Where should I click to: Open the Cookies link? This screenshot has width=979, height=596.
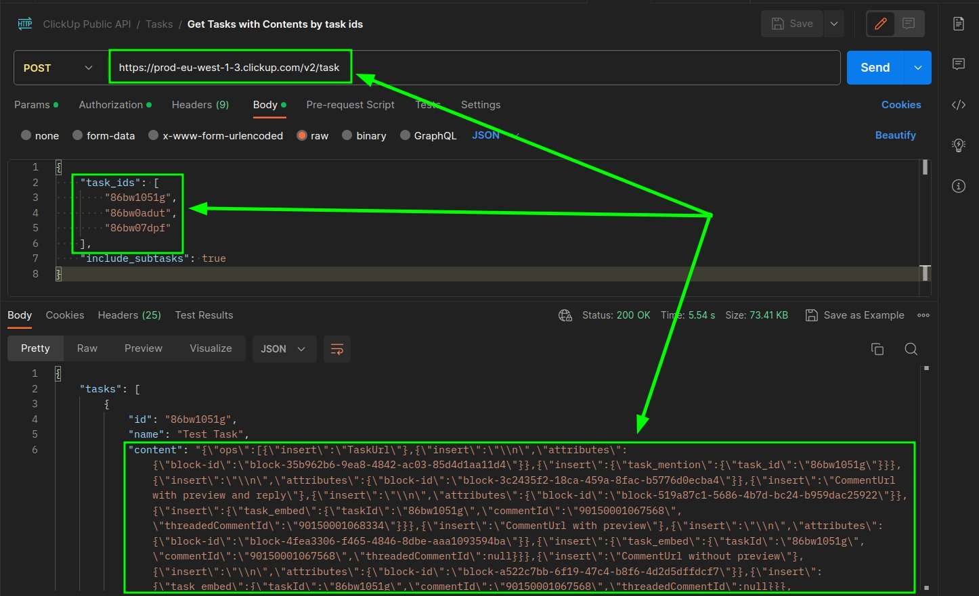[x=901, y=105]
